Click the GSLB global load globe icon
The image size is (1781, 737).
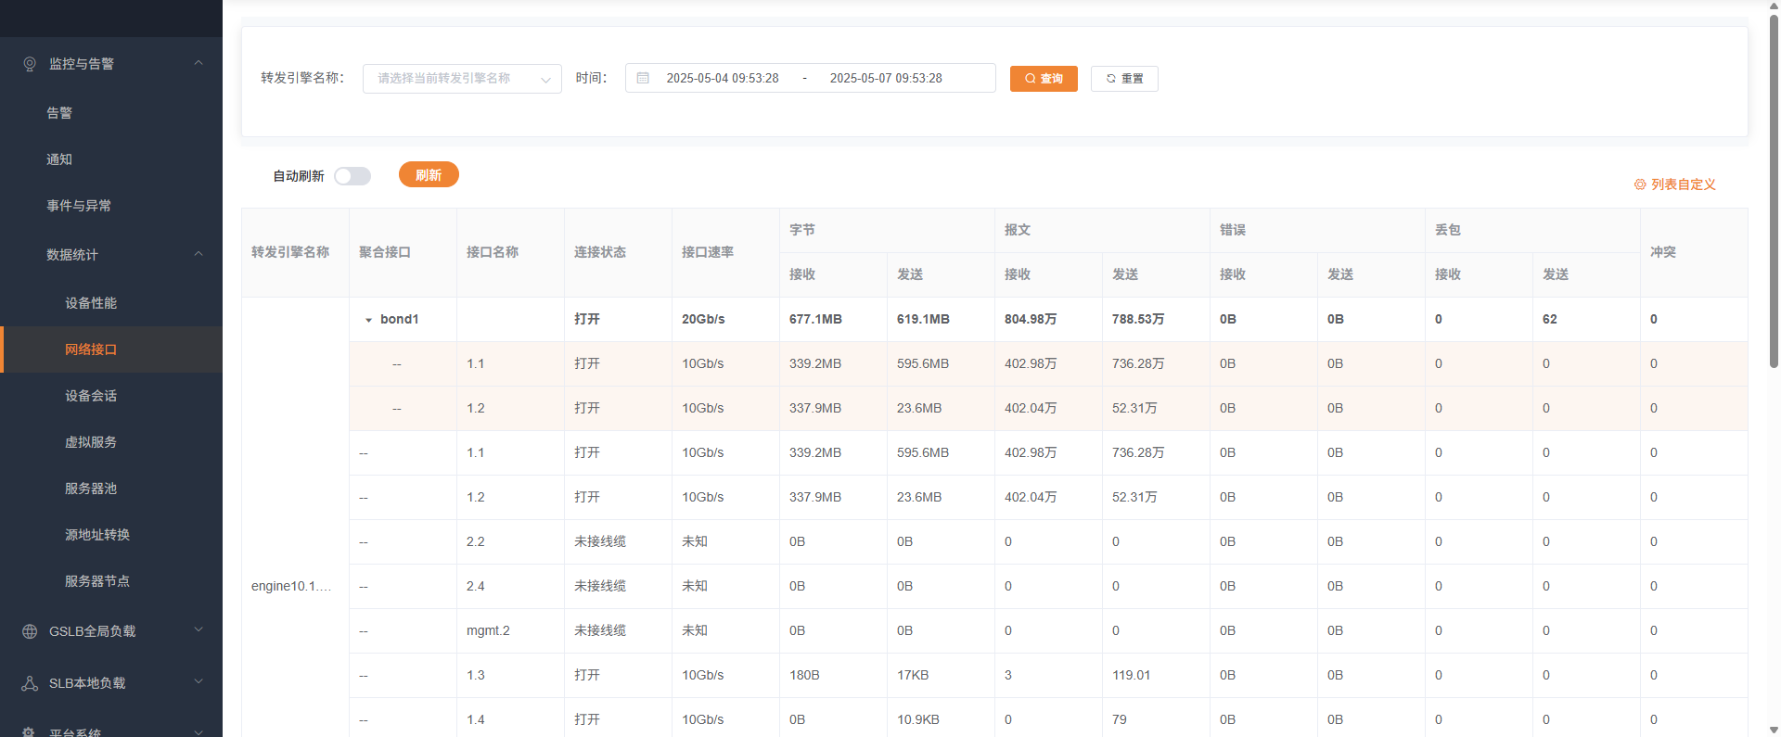30,631
